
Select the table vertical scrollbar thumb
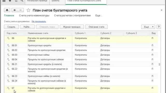click(159, 64)
